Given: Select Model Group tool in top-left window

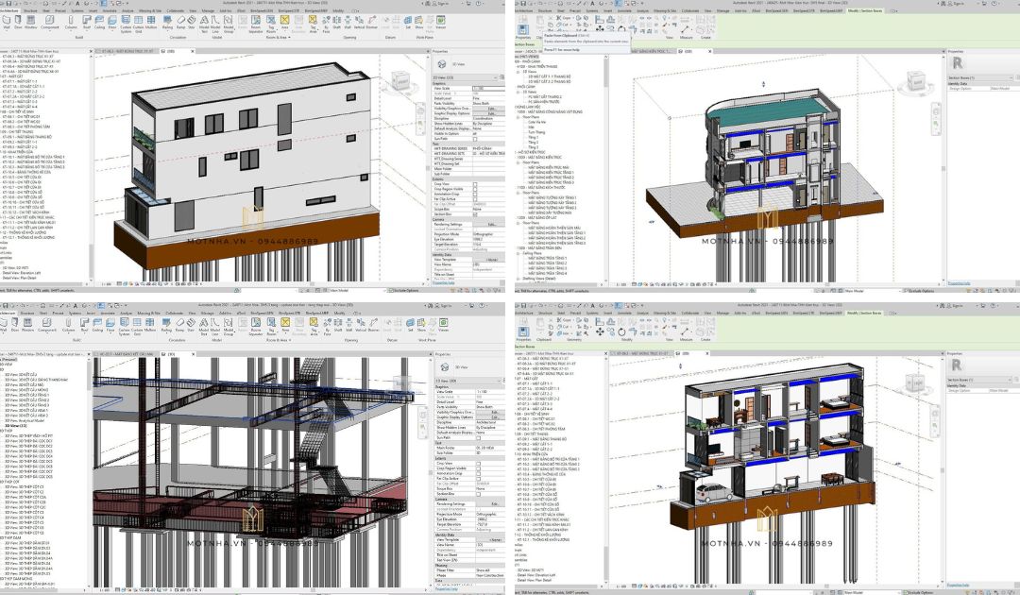Looking at the screenshot, I should click(x=229, y=24).
